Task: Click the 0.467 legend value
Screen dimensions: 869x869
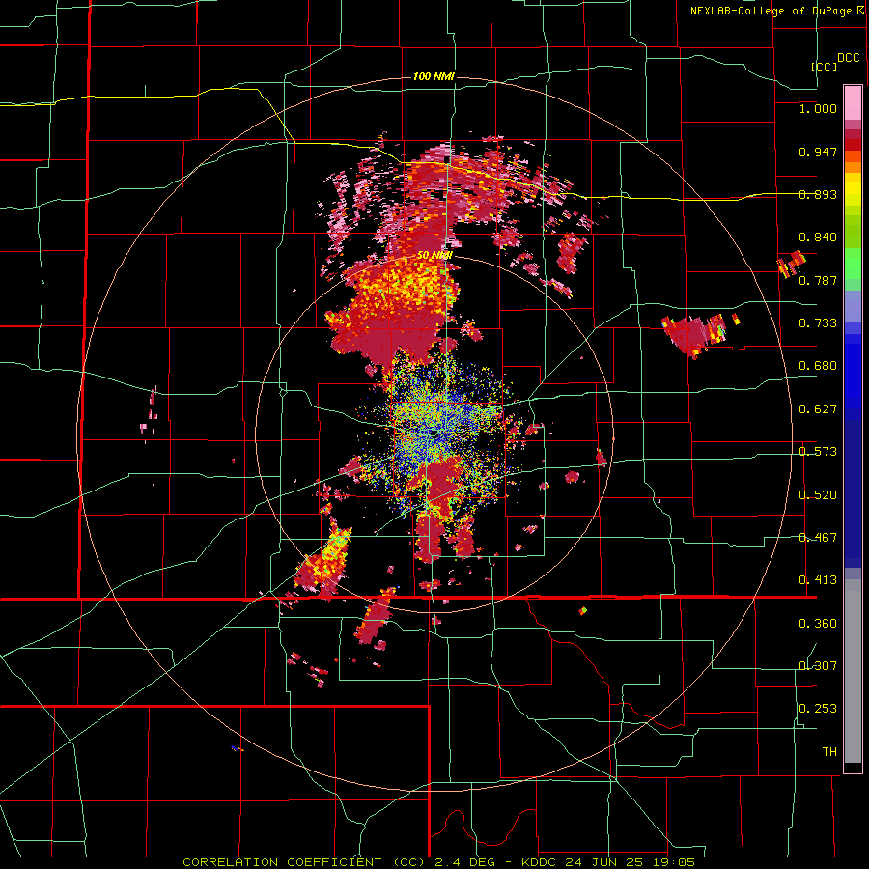Action: point(818,538)
